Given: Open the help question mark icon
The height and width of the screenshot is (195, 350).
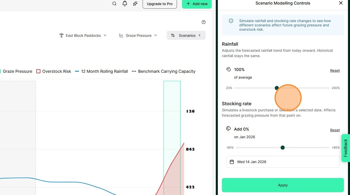Looking at the screenshot, I should coord(204,22).
